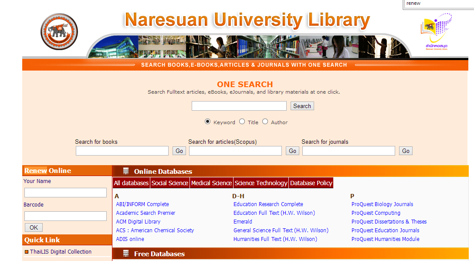Open the Database Policy tab
474x261 pixels.
click(311, 183)
